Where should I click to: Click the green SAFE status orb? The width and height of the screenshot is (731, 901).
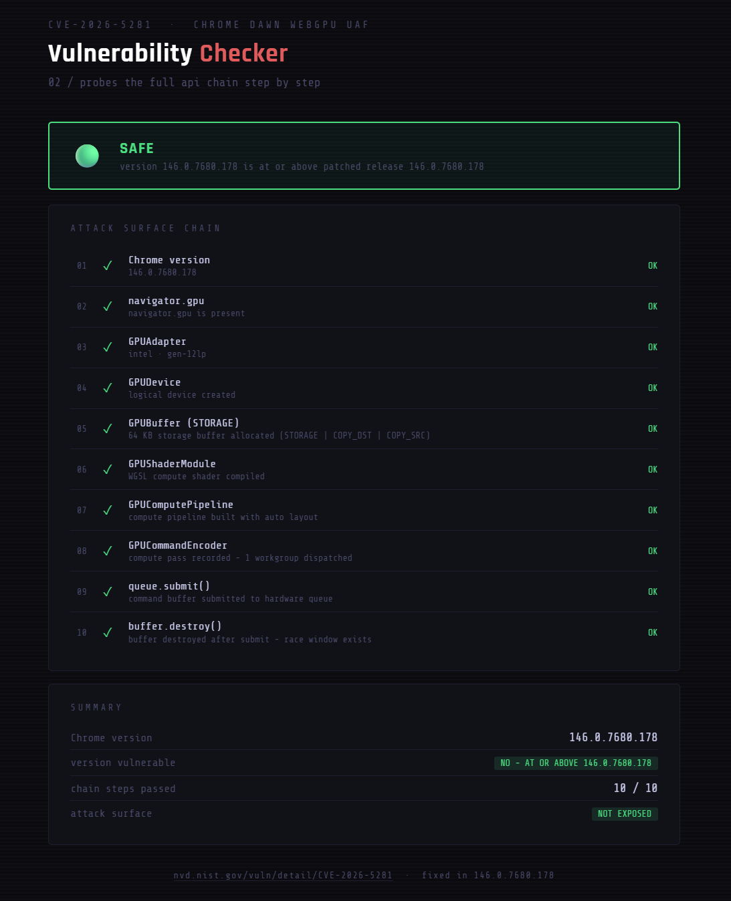[x=87, y=156]
